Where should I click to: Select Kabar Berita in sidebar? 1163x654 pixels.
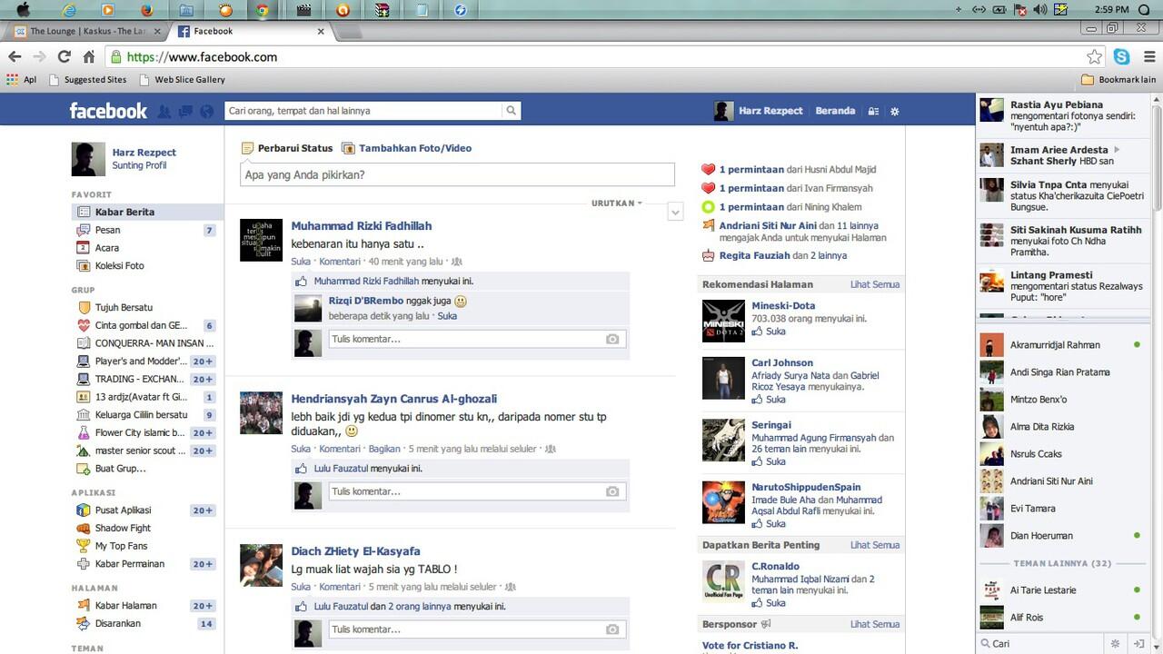point(147,212)
